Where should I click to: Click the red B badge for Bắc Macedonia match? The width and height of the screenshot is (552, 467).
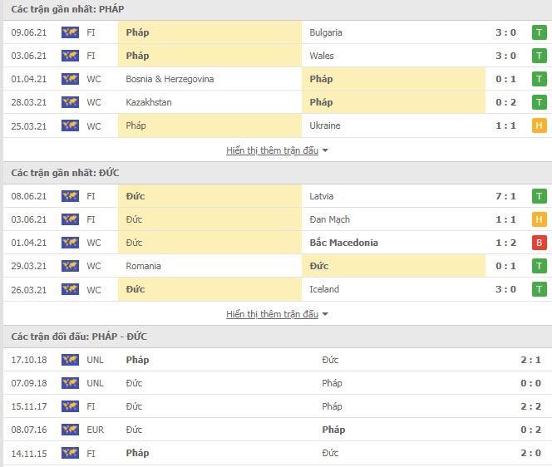click(539, 243)
